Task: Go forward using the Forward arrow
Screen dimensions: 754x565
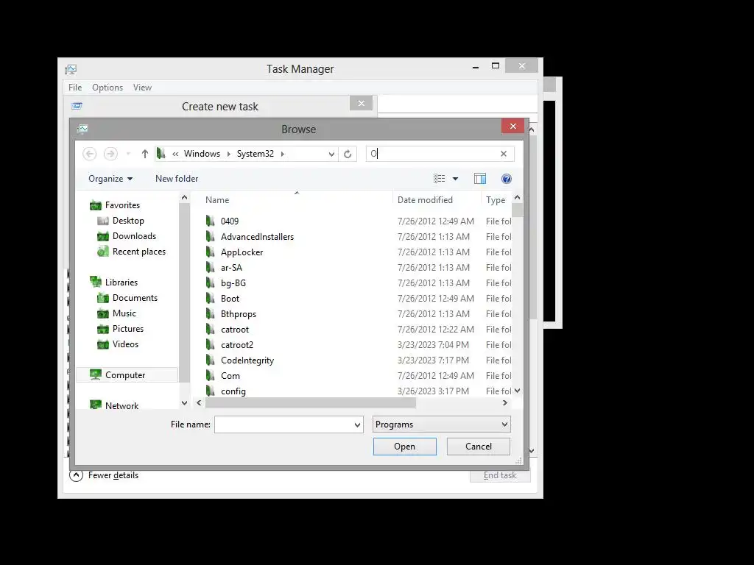Action: [110, 154]
